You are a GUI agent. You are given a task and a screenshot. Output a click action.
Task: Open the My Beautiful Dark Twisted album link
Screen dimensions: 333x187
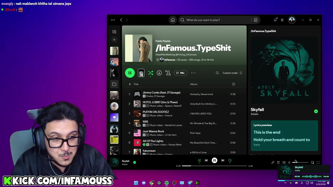point(203,143)
